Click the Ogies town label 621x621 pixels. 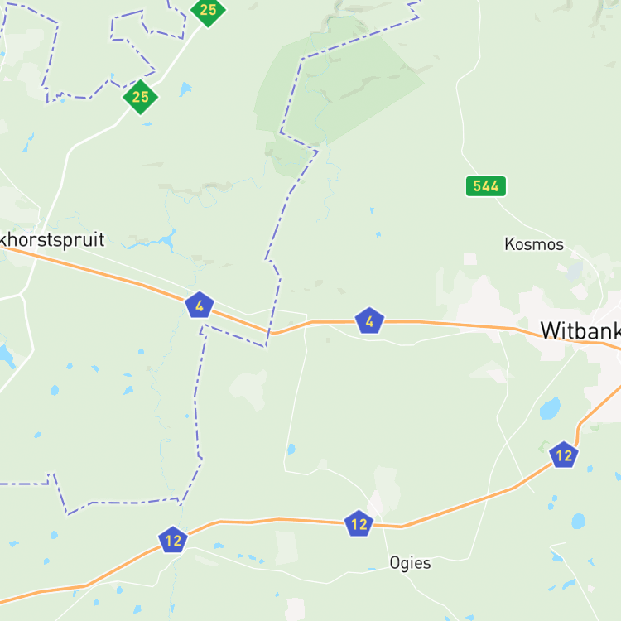pos(410,563)
